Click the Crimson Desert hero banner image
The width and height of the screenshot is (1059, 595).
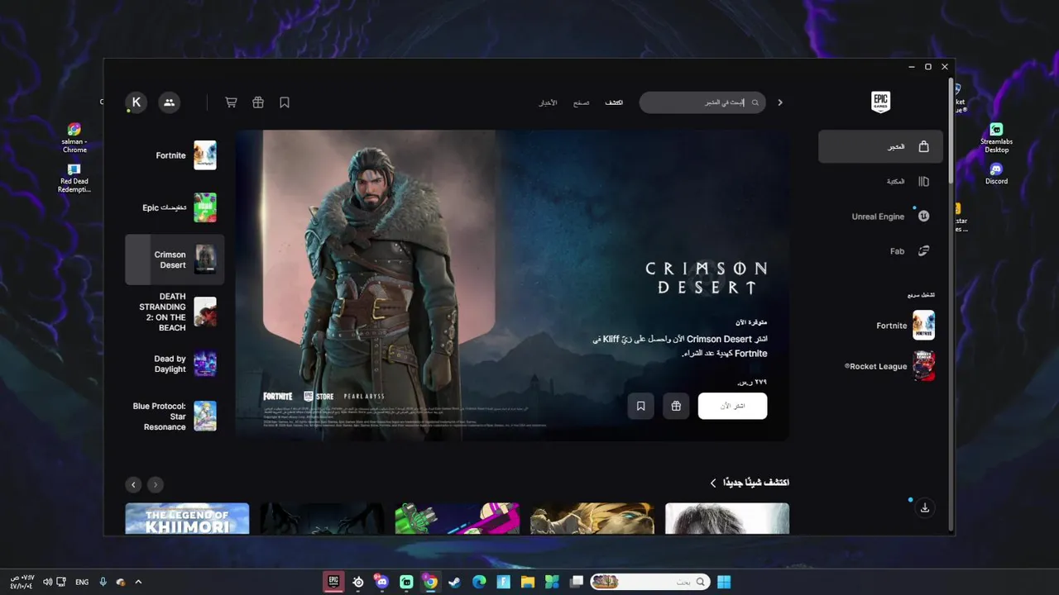[511, 285]
